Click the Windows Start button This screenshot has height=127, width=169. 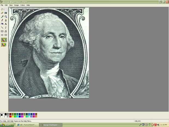[7, 125]
